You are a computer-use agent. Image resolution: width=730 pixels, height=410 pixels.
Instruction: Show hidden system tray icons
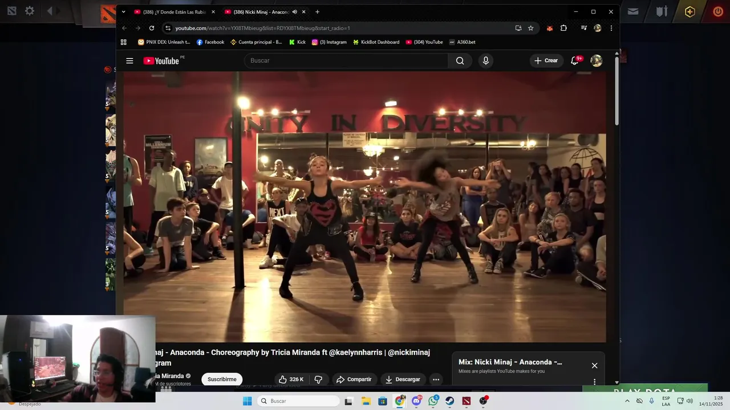(x=627, y=401)
